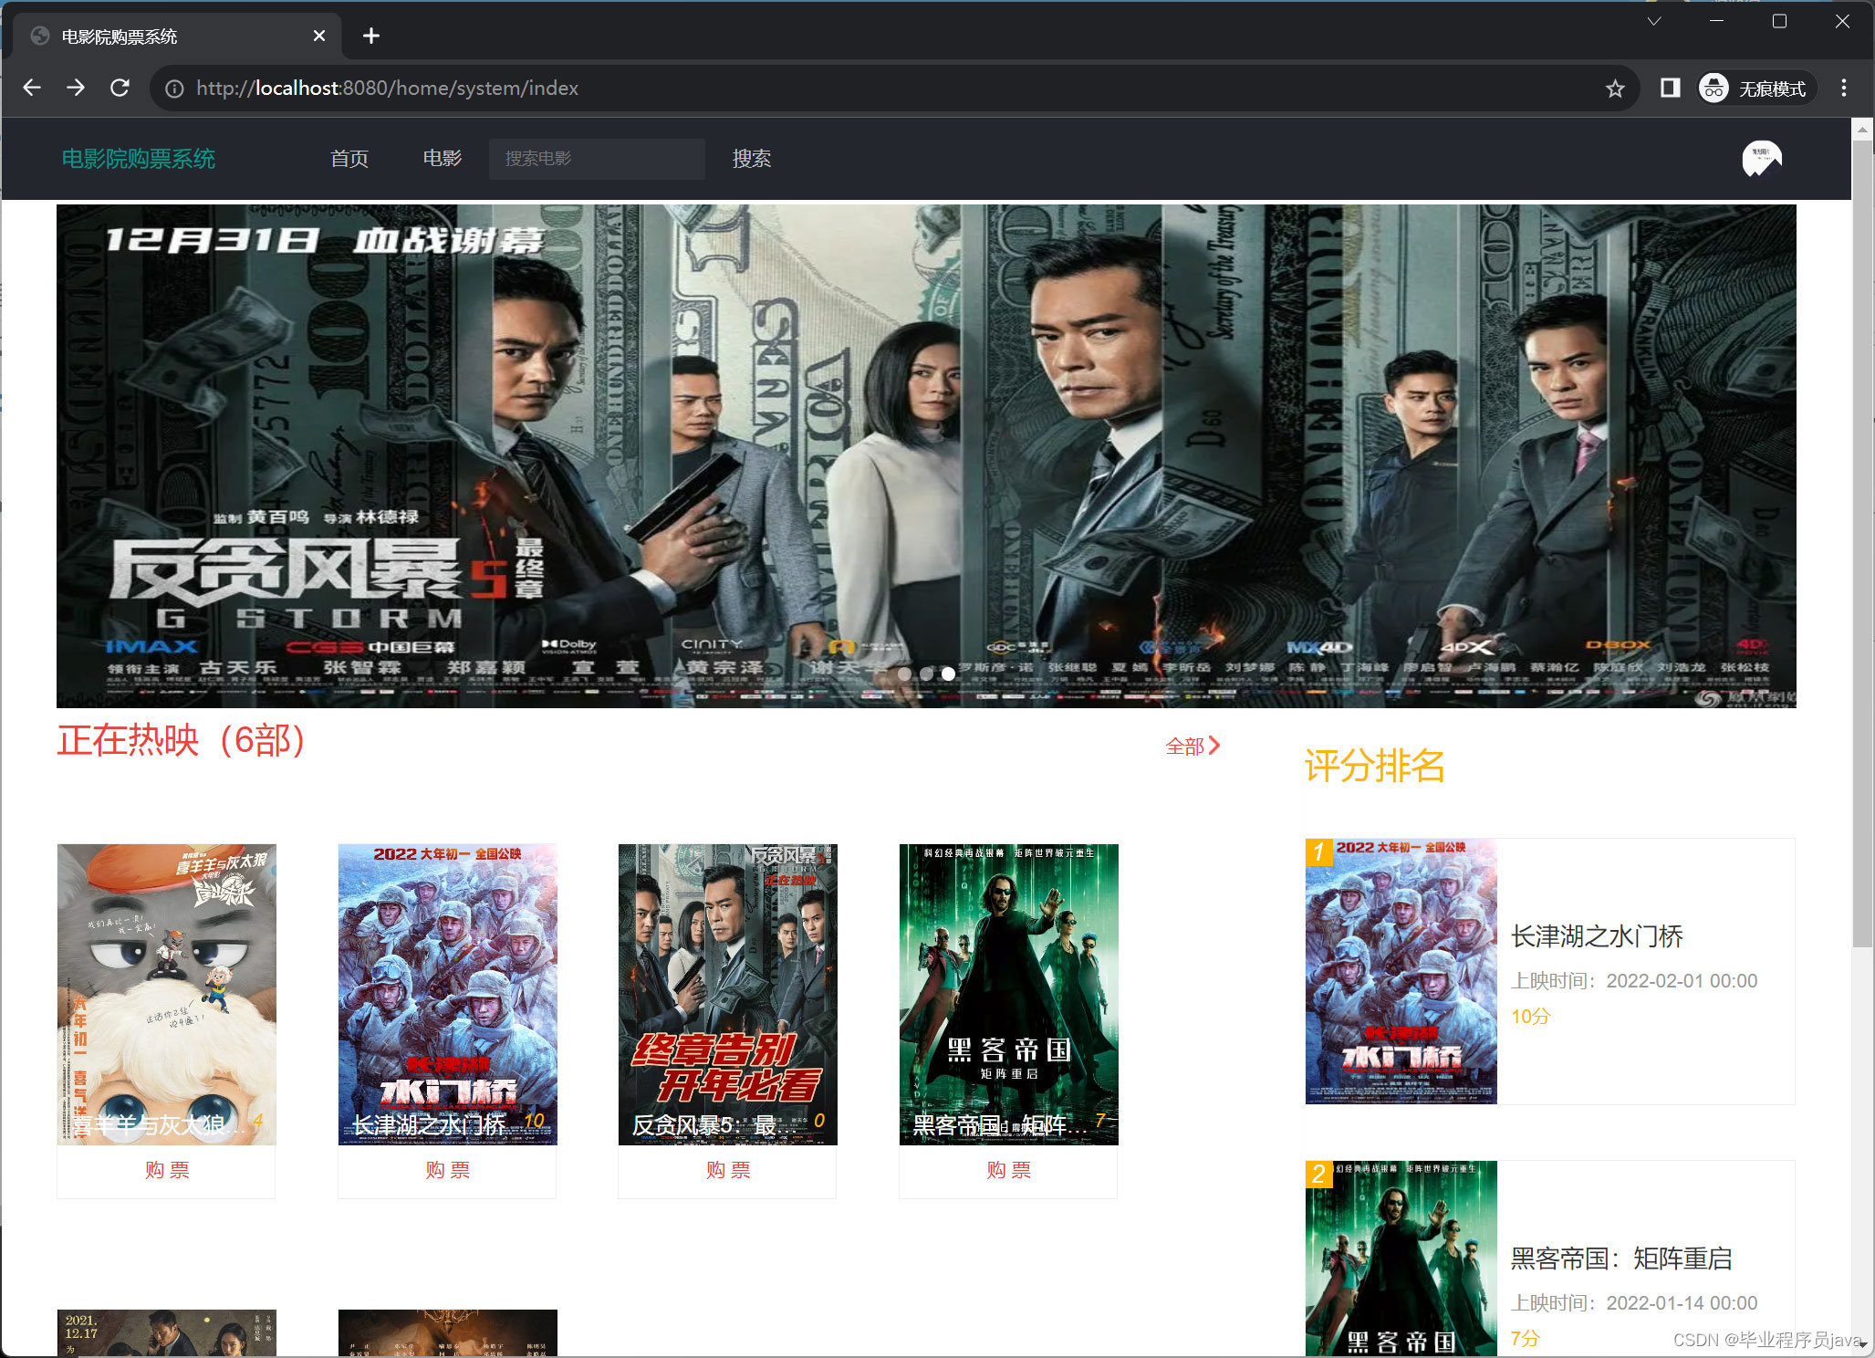The image size is (1875, 1358).
Task: Click the address bar URL
Action: click(x=387, y=89)
